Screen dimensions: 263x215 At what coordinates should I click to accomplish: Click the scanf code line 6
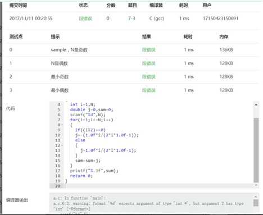click(88, 115)
